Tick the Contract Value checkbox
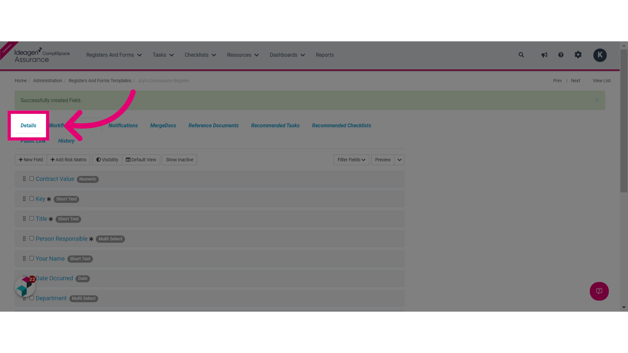Image resolution: width=628 pixels, height=353 pixels. (x=32, y=178)
